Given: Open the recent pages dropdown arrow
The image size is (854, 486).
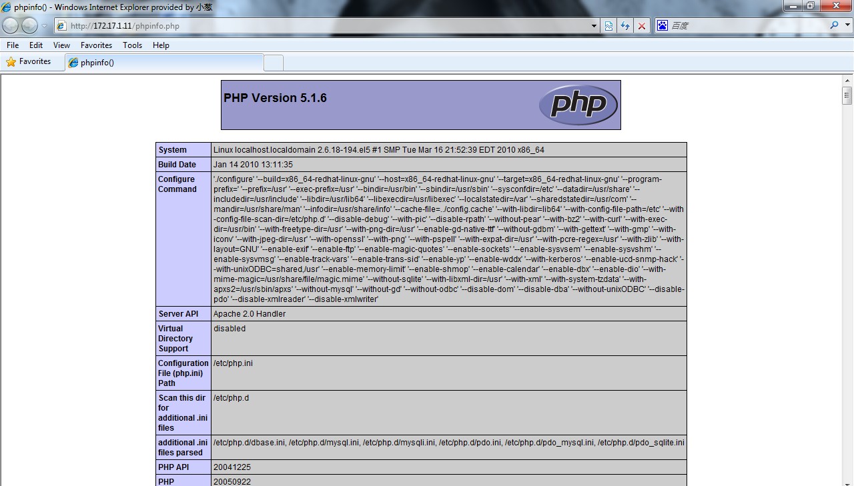Looking at the screenshot, I should click(45, 26).
